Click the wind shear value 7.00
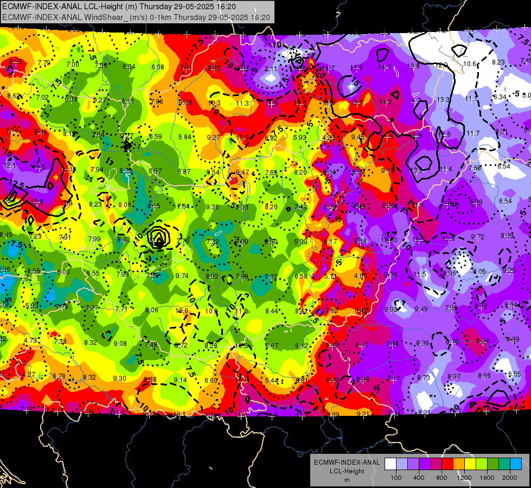Screen dimensions: 531x488 pos(73,65)
